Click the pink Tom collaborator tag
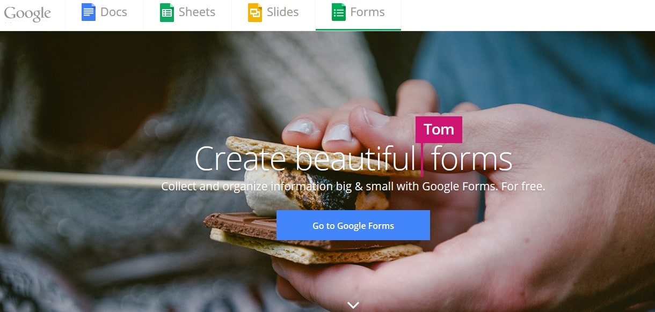Screen dimensions: 655x312 coord(439,130)
